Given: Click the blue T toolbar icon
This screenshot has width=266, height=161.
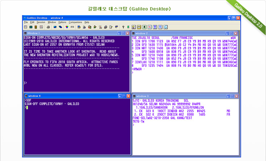Looking at the screenshot, I should (x=155, y=27).
